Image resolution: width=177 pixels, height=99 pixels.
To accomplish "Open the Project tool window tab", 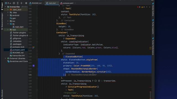I will pos(2,6).
